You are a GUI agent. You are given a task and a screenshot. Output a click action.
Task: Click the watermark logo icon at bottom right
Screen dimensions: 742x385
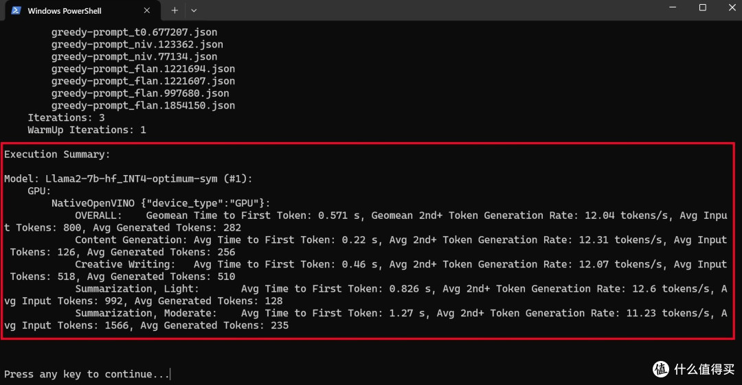[661, 369]
